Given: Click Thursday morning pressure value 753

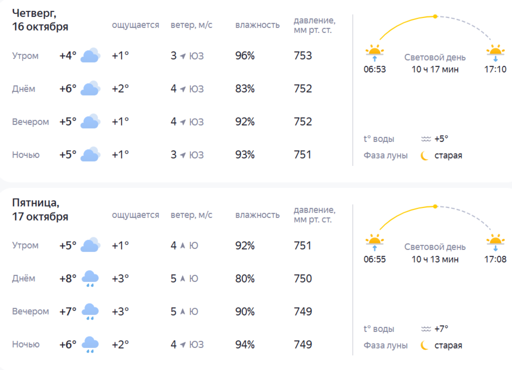Looking at the screenshot, I should 303,55.
